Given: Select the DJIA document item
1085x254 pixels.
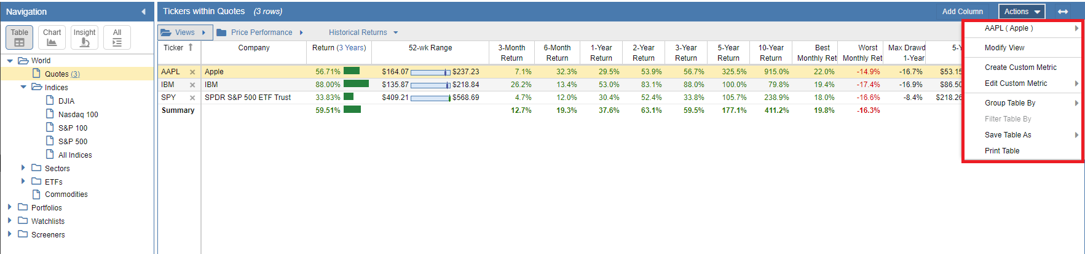Looking at the screenshot, I should [66, 101].
